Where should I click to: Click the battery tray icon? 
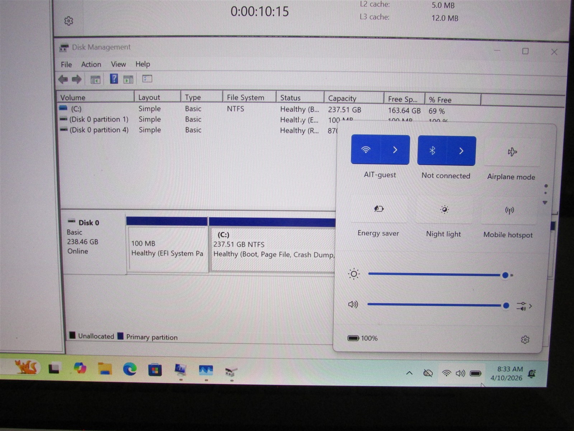[475, 374]
